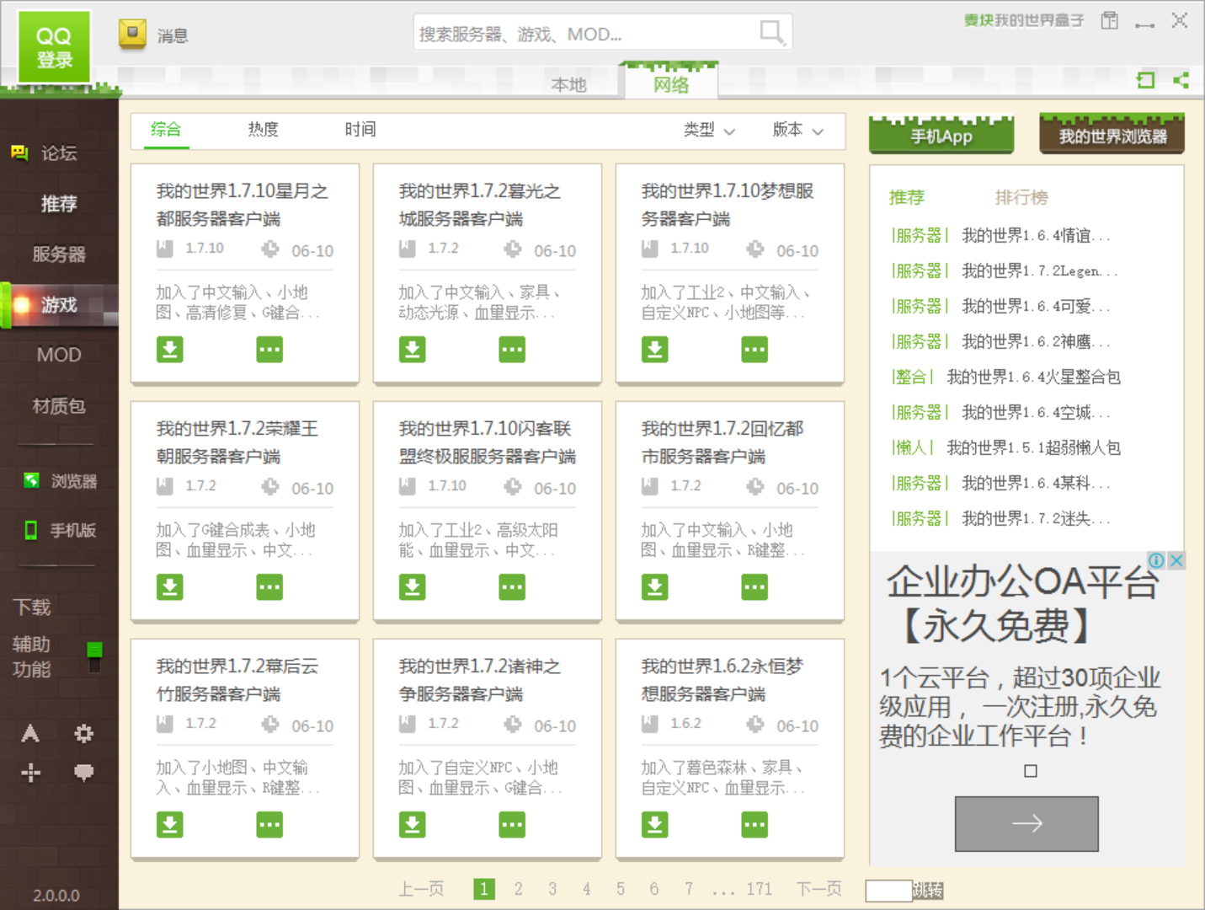Image resolution: width=1205 pixels, height=910 pixels.
Task: Select 推荐 in the left sidebar
Action: [x=59, y=203]
